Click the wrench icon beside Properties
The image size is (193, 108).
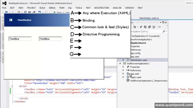(128, 67)
